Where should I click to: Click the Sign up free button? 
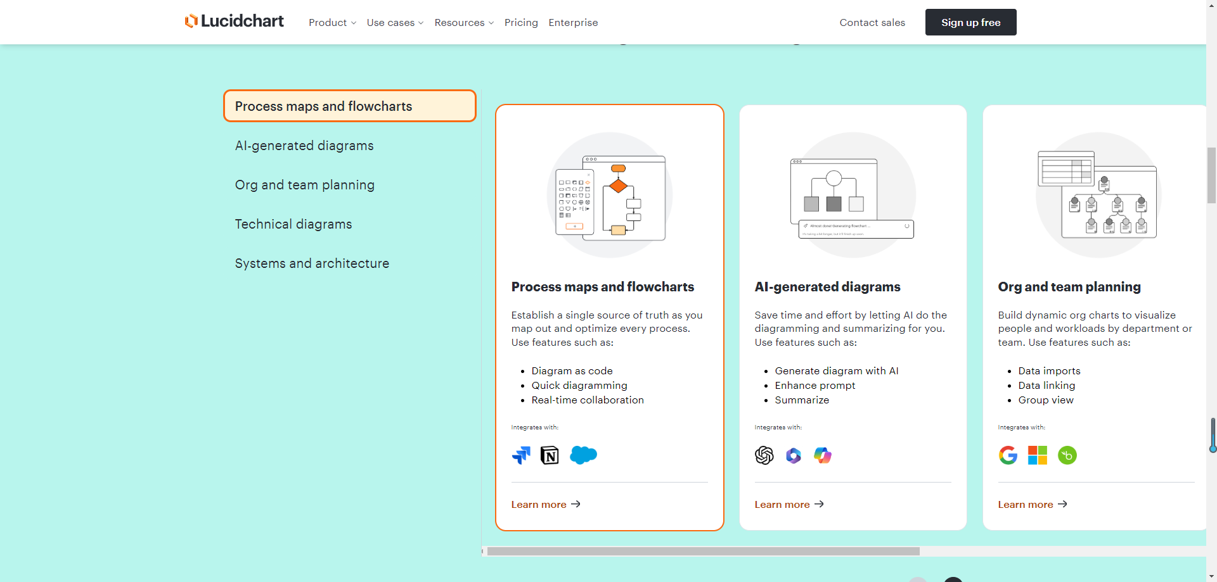(x=970, y=22)
